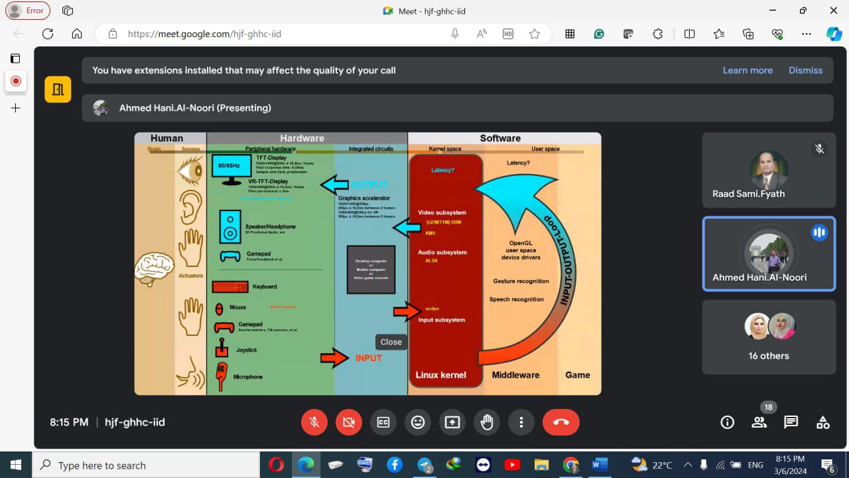Open the Activities panel icon
Image resolution: width=849 pixels, height=478 pixels.
pos(823,422)
